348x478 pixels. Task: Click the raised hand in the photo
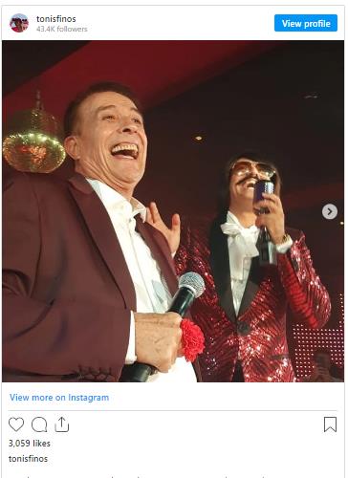pyautogui.click(x=163, y=227)
